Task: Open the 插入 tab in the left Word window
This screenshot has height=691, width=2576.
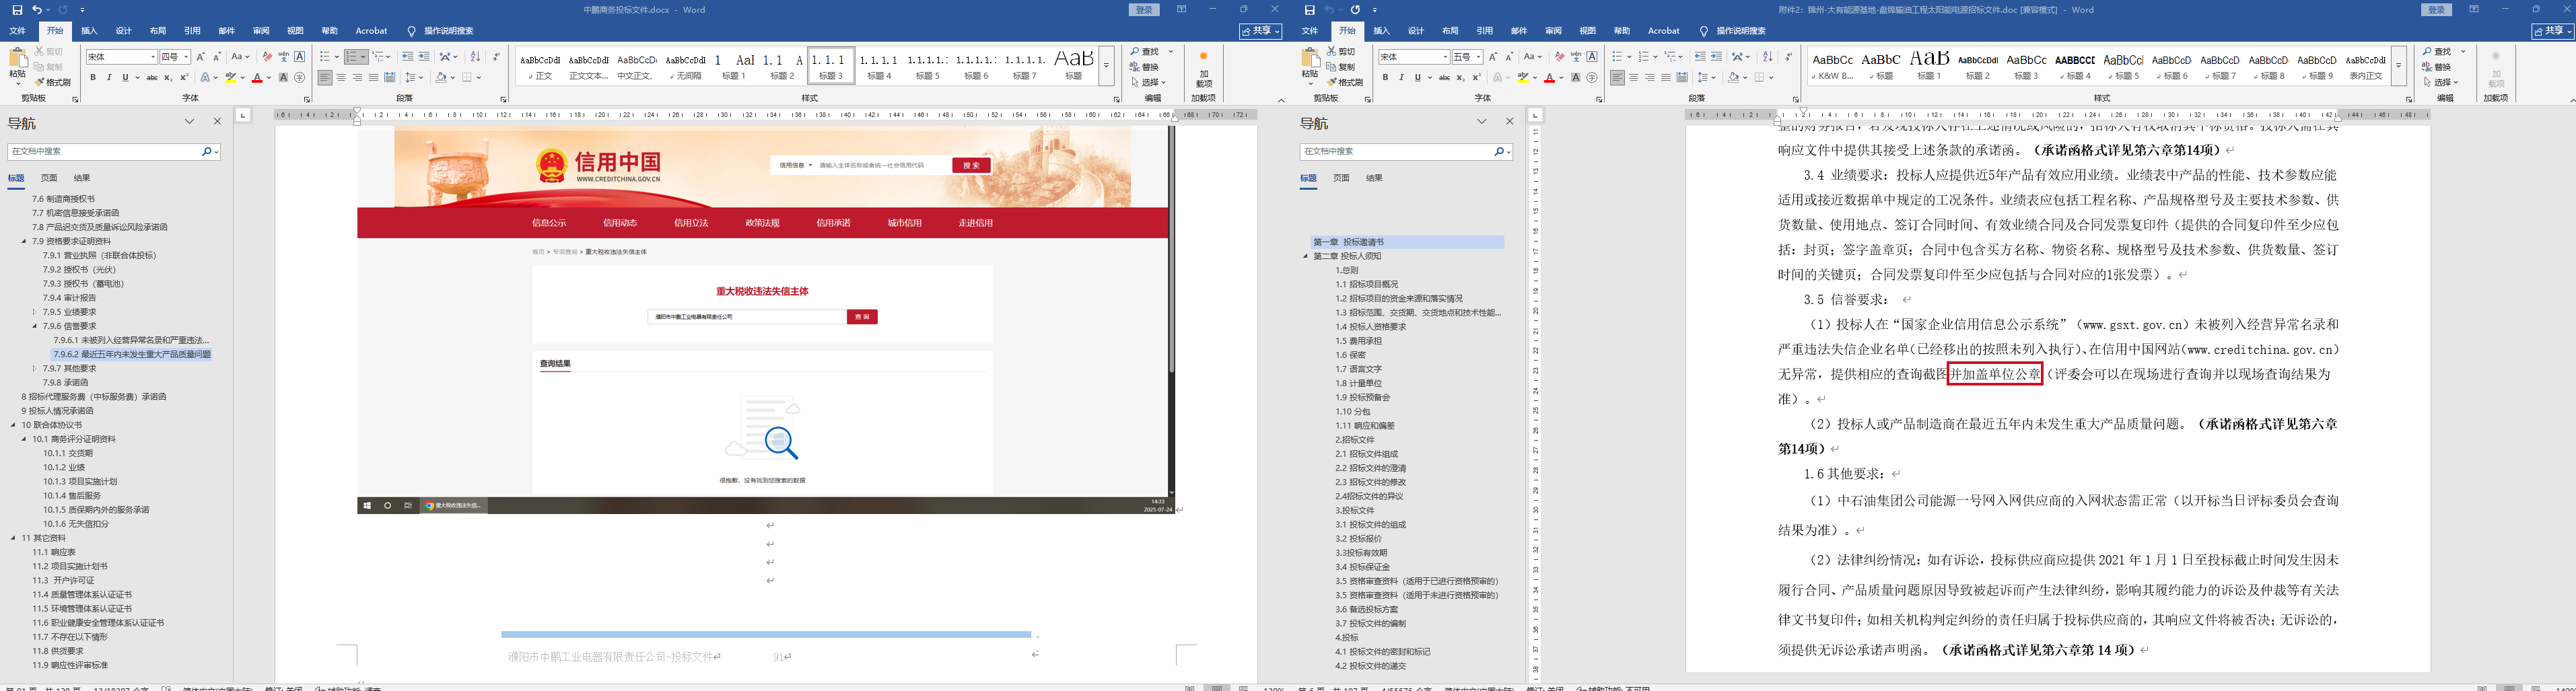Action: [x=89, y=31]
